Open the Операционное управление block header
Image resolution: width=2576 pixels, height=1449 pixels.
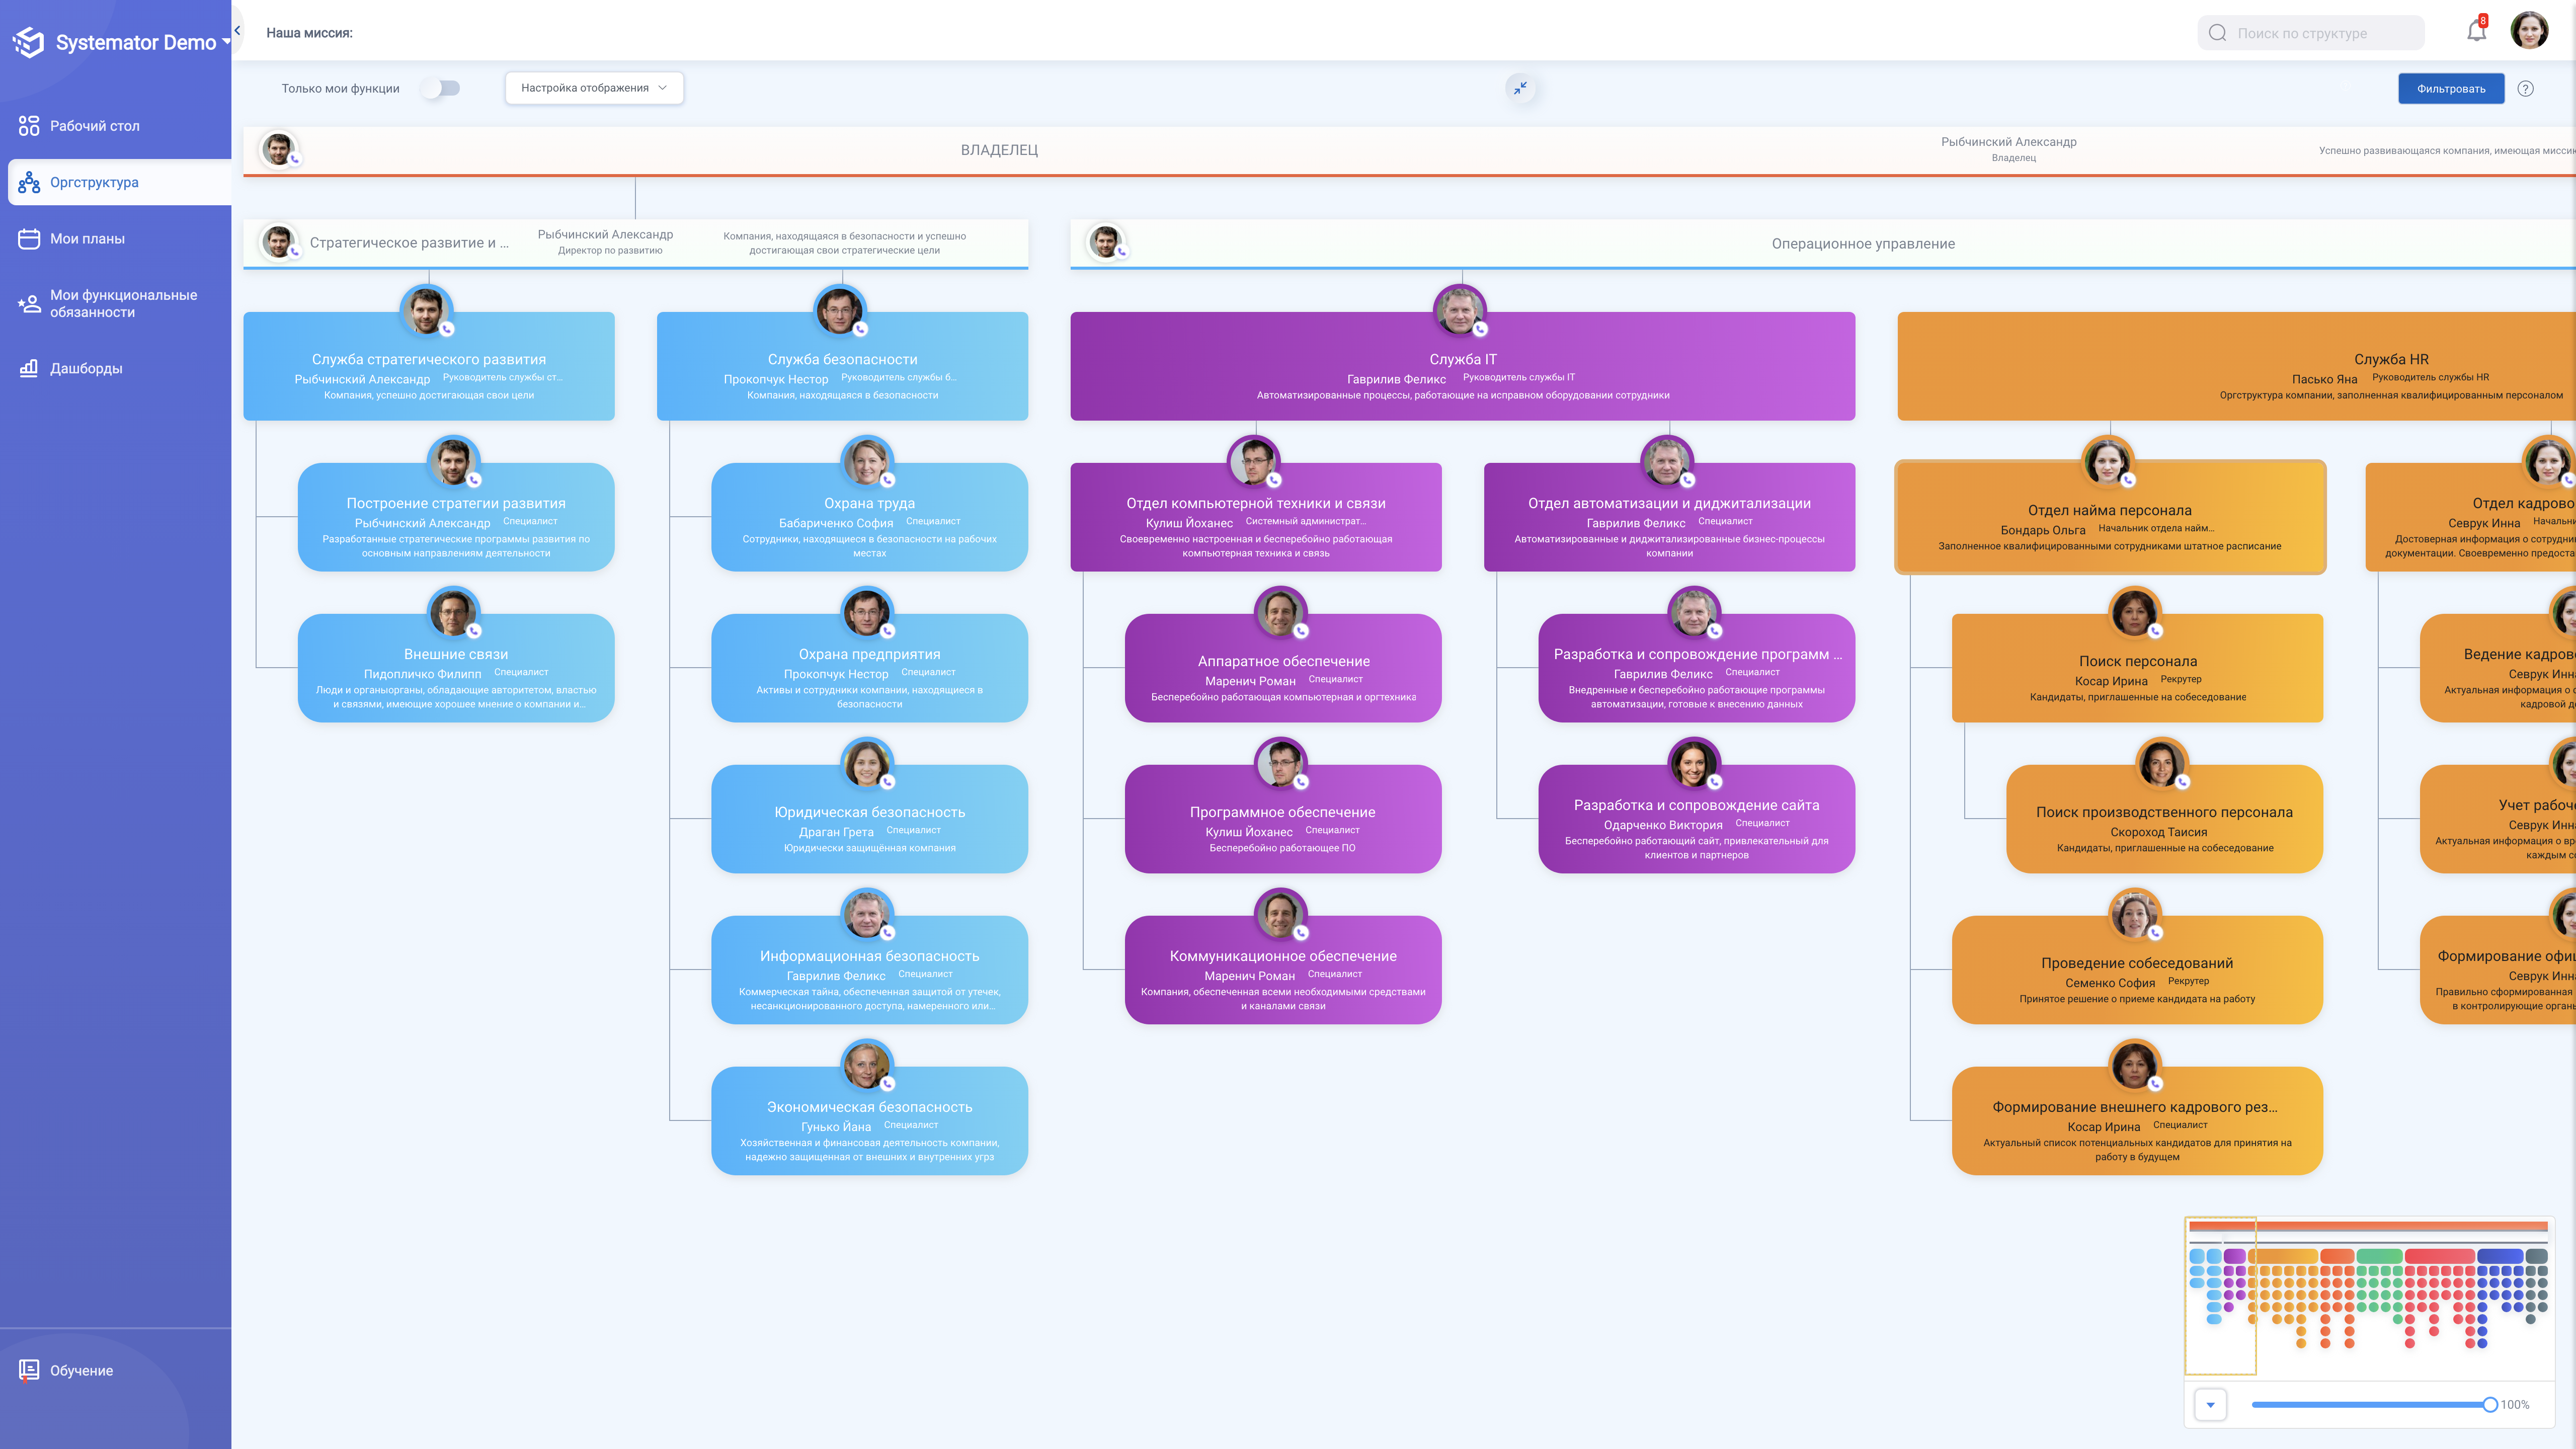click(x=1823, y=244)
